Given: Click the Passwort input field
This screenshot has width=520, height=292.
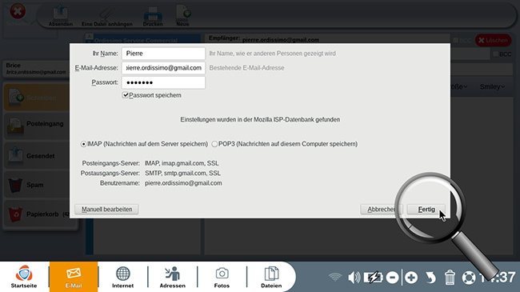Looking at the screenshot, I should [163, 82].
